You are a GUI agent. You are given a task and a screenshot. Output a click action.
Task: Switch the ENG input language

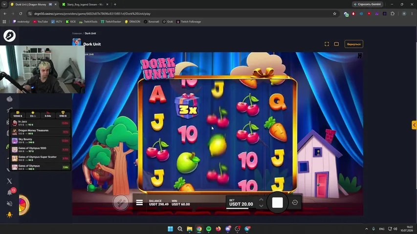point(382,229)
